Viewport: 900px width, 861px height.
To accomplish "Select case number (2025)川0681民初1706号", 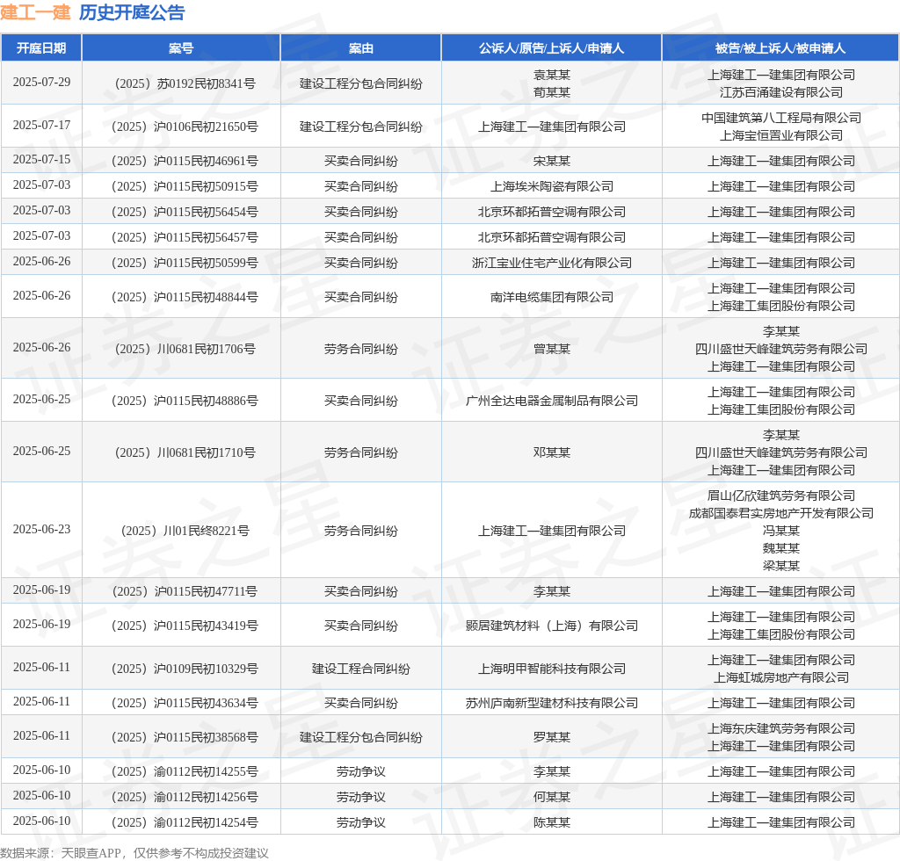I will (185, 350).
